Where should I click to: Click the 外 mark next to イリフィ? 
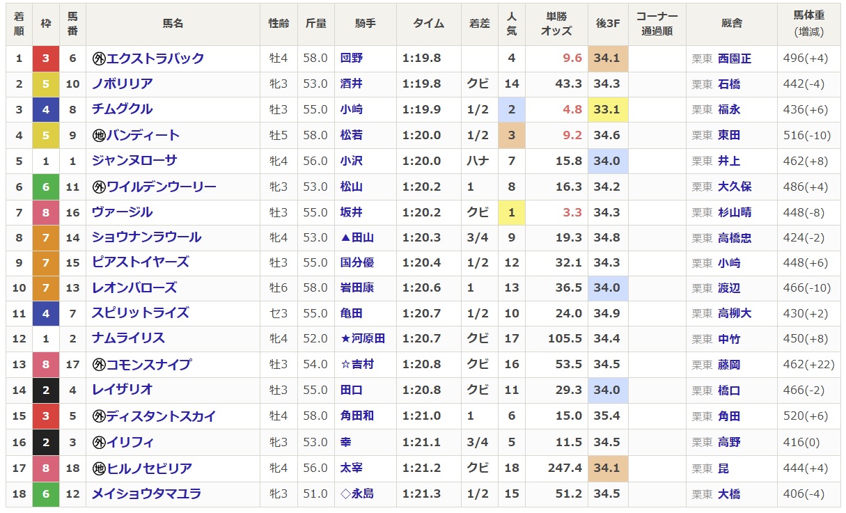pos(98,443)
